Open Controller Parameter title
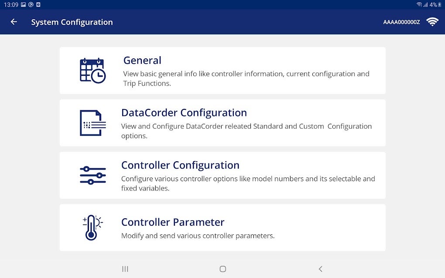The width and height of the screenshot is (445, 278). (173, 222)
